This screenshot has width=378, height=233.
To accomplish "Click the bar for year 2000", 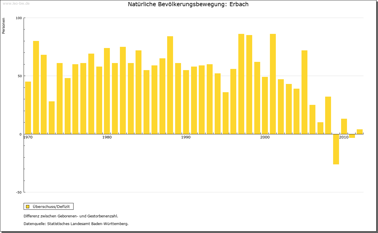I will [x=265, y=105].
